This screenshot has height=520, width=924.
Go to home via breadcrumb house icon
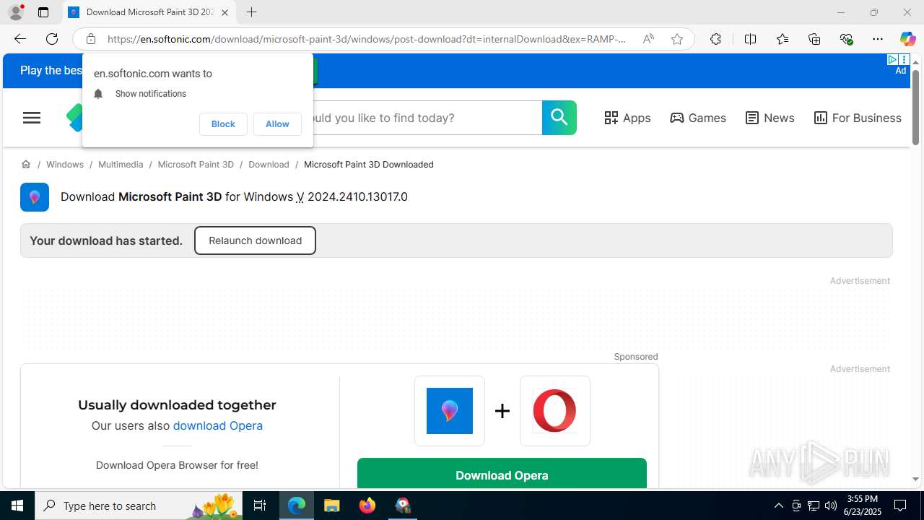coord(26,165)
